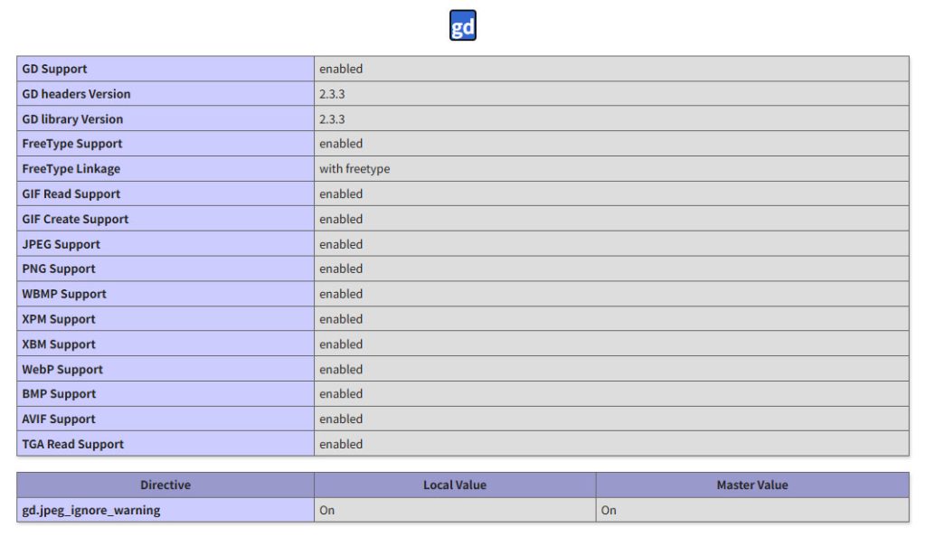Click the "enabled" value for GIF Create Support
Screen dimensions: 926x537
click(341, 220)
